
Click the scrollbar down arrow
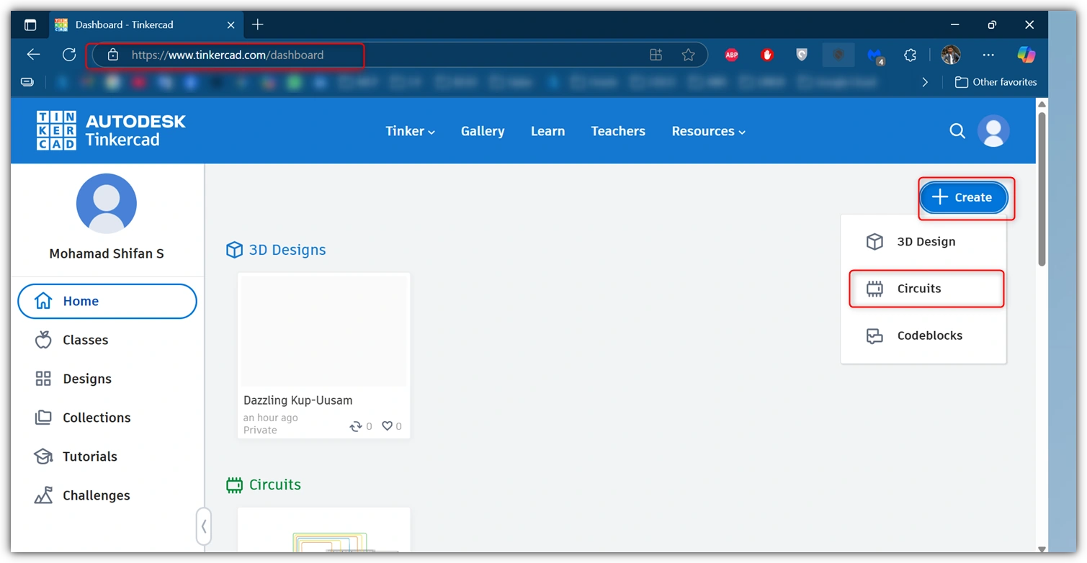1042,549
